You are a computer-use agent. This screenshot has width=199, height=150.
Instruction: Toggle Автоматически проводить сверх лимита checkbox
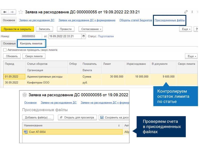[x=5, y=50]
